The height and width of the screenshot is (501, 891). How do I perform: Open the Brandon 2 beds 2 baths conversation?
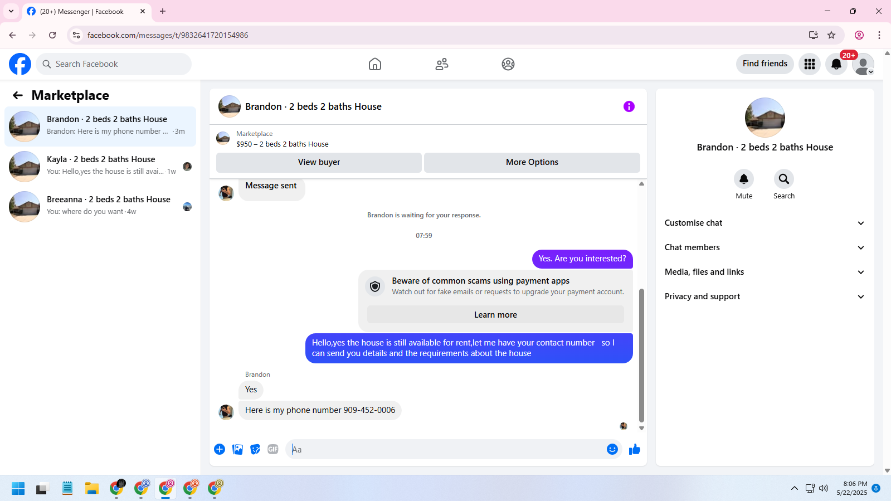[x=100, y=127]
